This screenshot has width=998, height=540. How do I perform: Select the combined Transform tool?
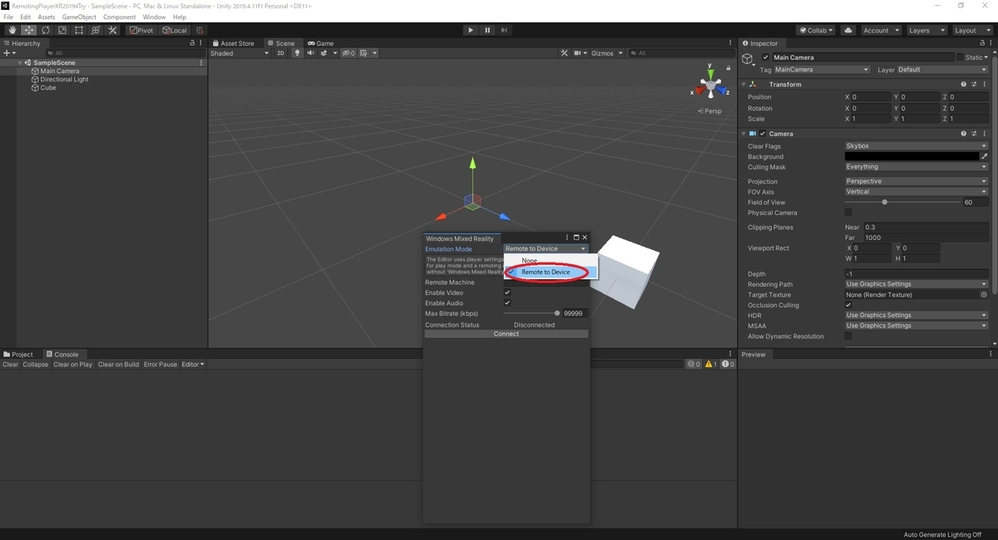(96, 31)
